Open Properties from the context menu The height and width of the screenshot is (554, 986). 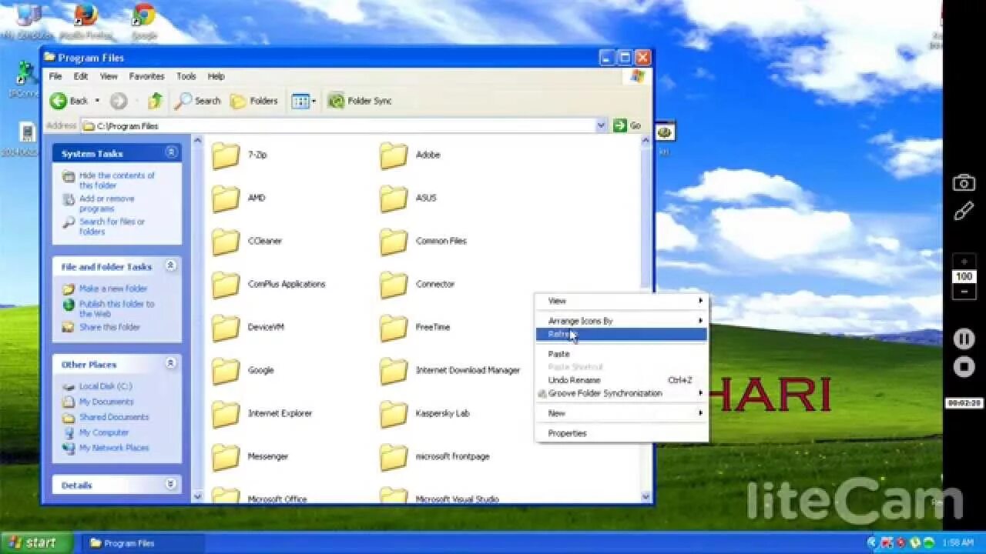click(622, 433)
